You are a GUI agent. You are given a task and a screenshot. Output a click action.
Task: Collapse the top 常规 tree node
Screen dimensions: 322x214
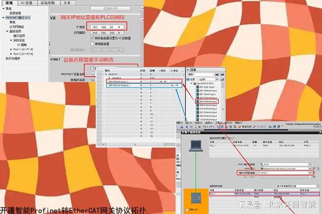3,8
